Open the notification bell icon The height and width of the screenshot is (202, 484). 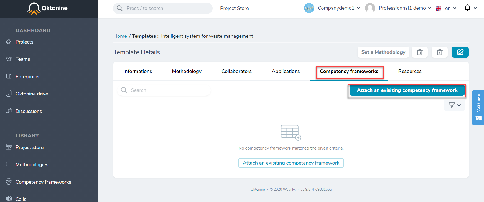467,8
